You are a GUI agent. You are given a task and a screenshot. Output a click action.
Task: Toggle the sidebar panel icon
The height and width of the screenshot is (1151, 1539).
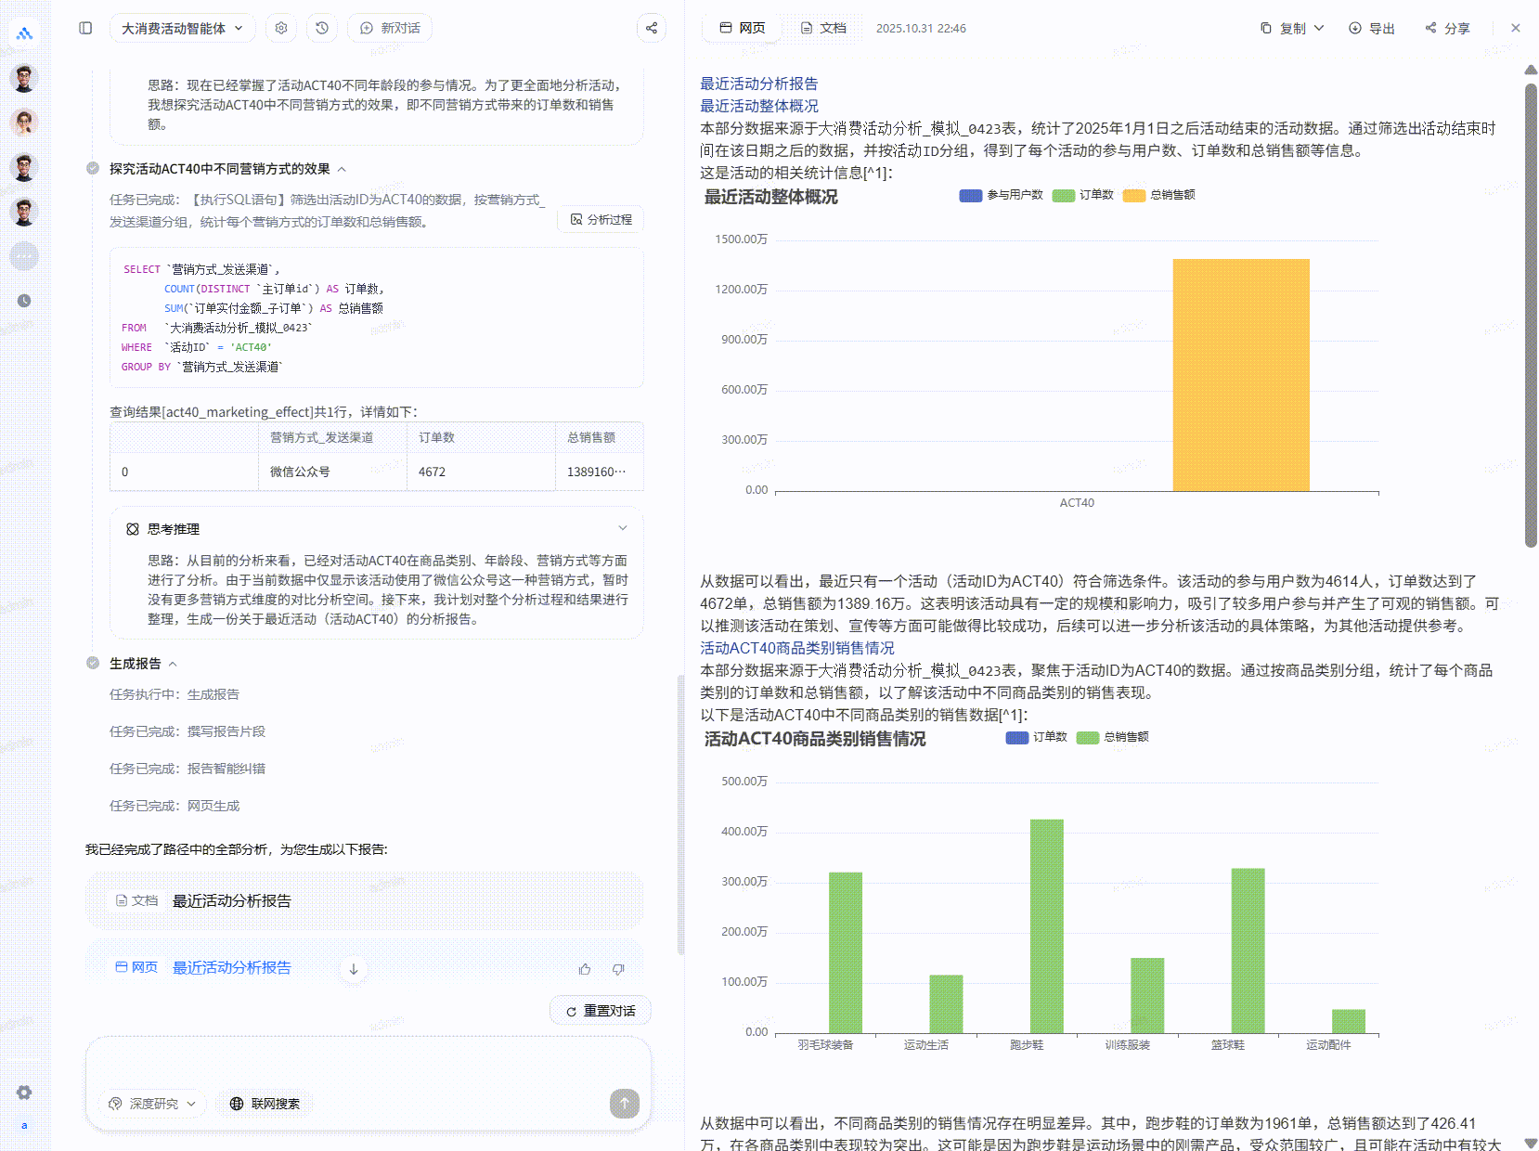(85, 28)
